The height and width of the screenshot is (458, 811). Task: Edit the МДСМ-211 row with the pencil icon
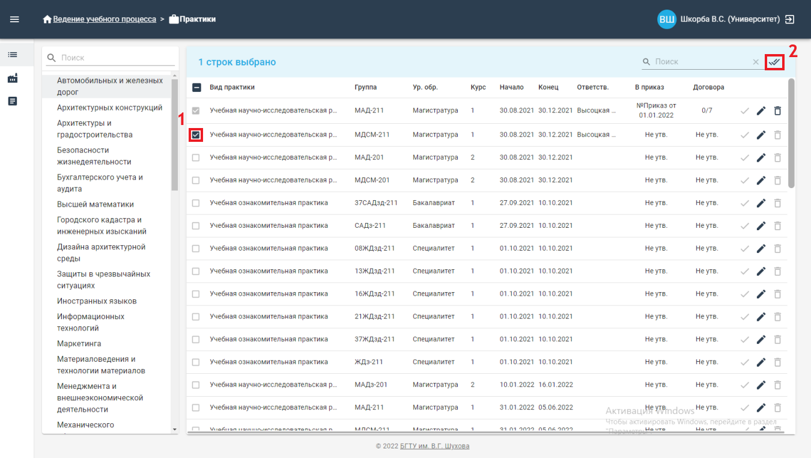(761, 135)
